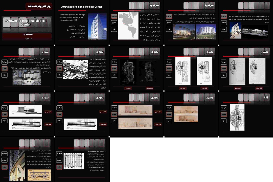Select the grey fifth-floor plan drawing

click(x=237, y=71)
